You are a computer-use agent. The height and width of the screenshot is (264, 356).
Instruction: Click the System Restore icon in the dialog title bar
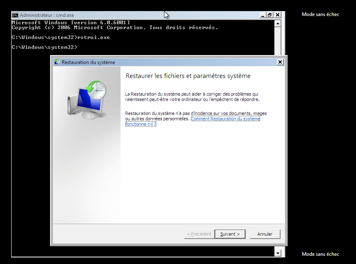tap(57, 62)
